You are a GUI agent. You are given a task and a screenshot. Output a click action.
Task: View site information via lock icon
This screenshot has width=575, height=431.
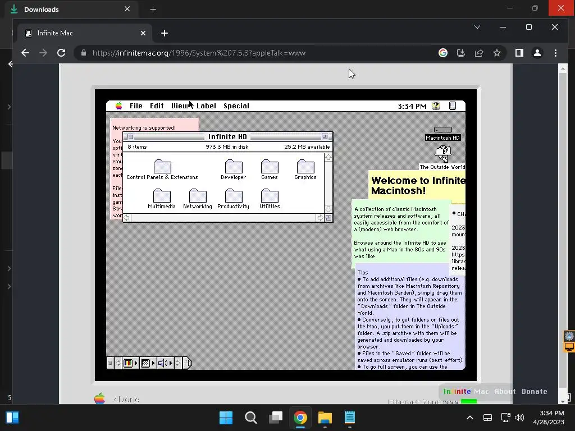point(84,53)
